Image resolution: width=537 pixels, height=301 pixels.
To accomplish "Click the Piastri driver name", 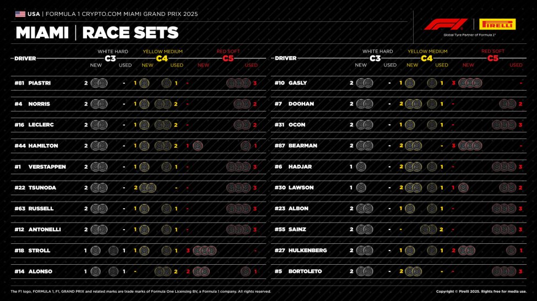I will pos(39,83).
